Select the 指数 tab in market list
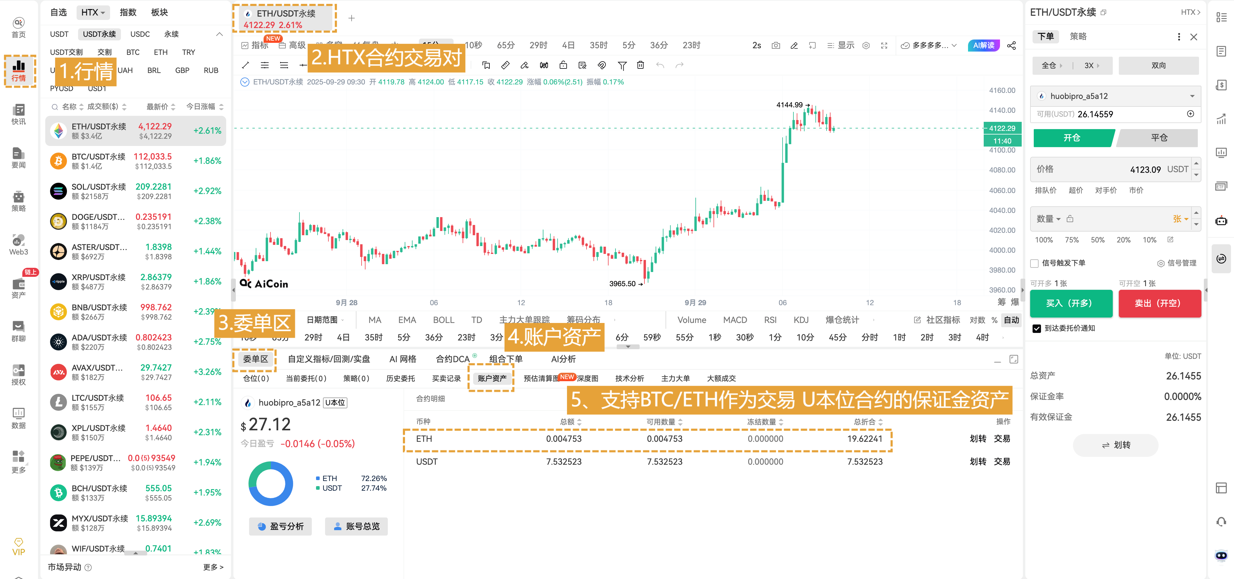The width and height of the screenshot is (1234, 579). (128, 12)
